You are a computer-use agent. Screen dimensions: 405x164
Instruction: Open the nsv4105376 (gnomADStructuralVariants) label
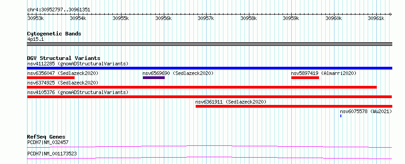pyautogui.click(x=78, y=92)
